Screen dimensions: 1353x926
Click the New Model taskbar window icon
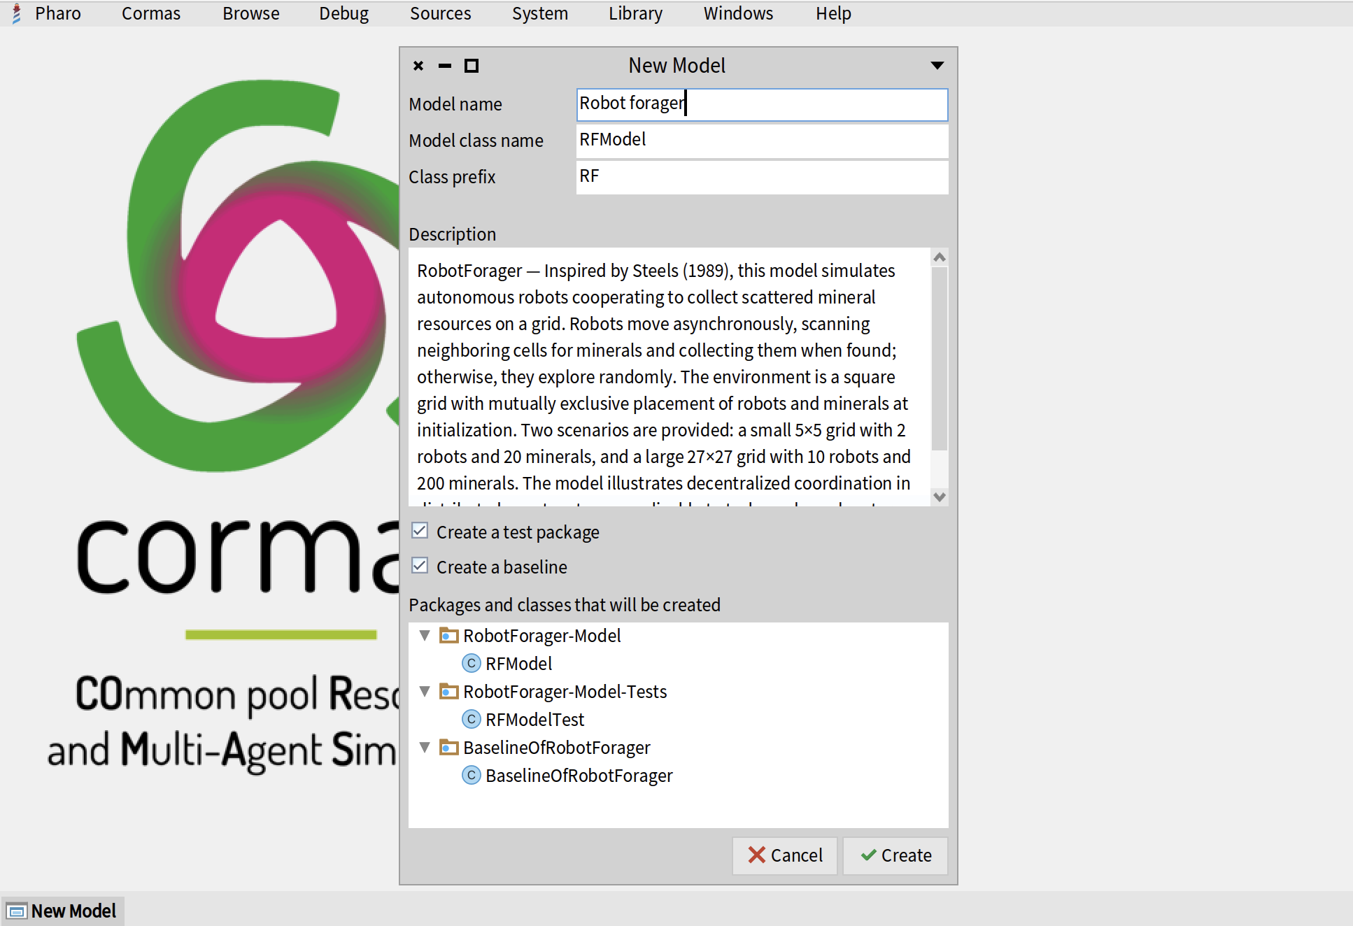point(17,911)
